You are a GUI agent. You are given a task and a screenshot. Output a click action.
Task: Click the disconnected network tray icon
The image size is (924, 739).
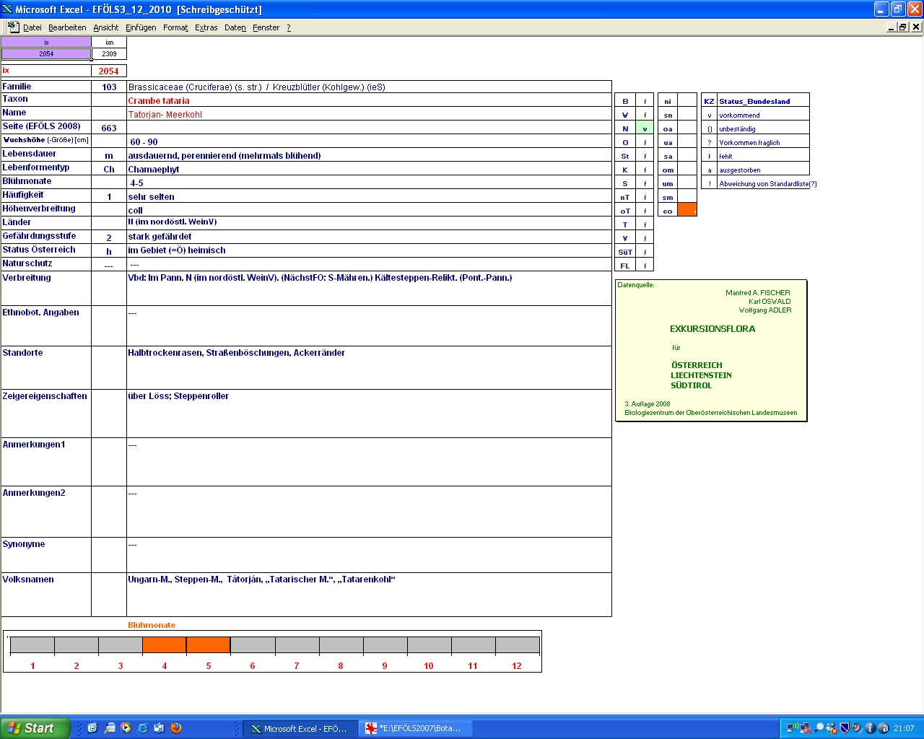coord(806,728)
